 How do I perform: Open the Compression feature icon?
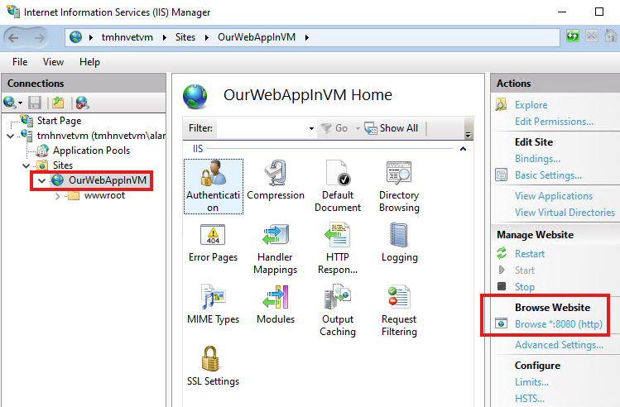pos(276,180)
